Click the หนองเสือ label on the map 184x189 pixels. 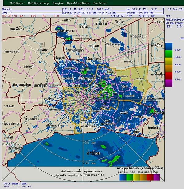(x=137, y=36)
